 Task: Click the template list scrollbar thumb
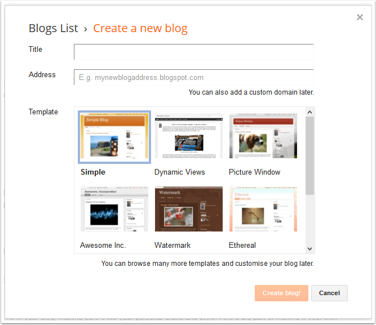pyautogui.click(x=309, y=155)
